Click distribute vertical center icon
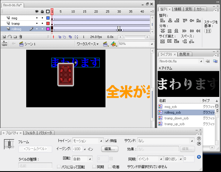Screen dimensions: 221x172 click(169, 31)
